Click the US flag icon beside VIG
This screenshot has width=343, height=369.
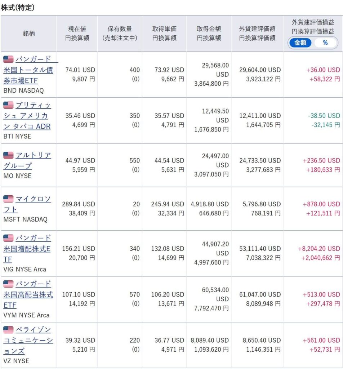9,238
